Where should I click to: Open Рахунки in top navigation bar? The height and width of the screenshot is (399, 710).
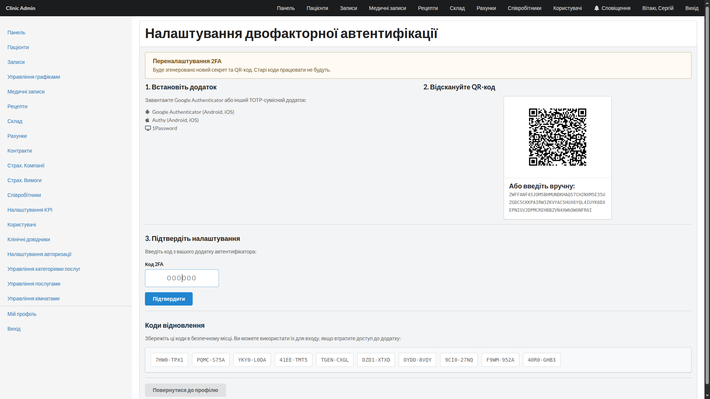486,8
